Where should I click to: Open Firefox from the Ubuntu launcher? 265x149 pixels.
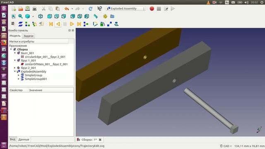coord(4,42)
